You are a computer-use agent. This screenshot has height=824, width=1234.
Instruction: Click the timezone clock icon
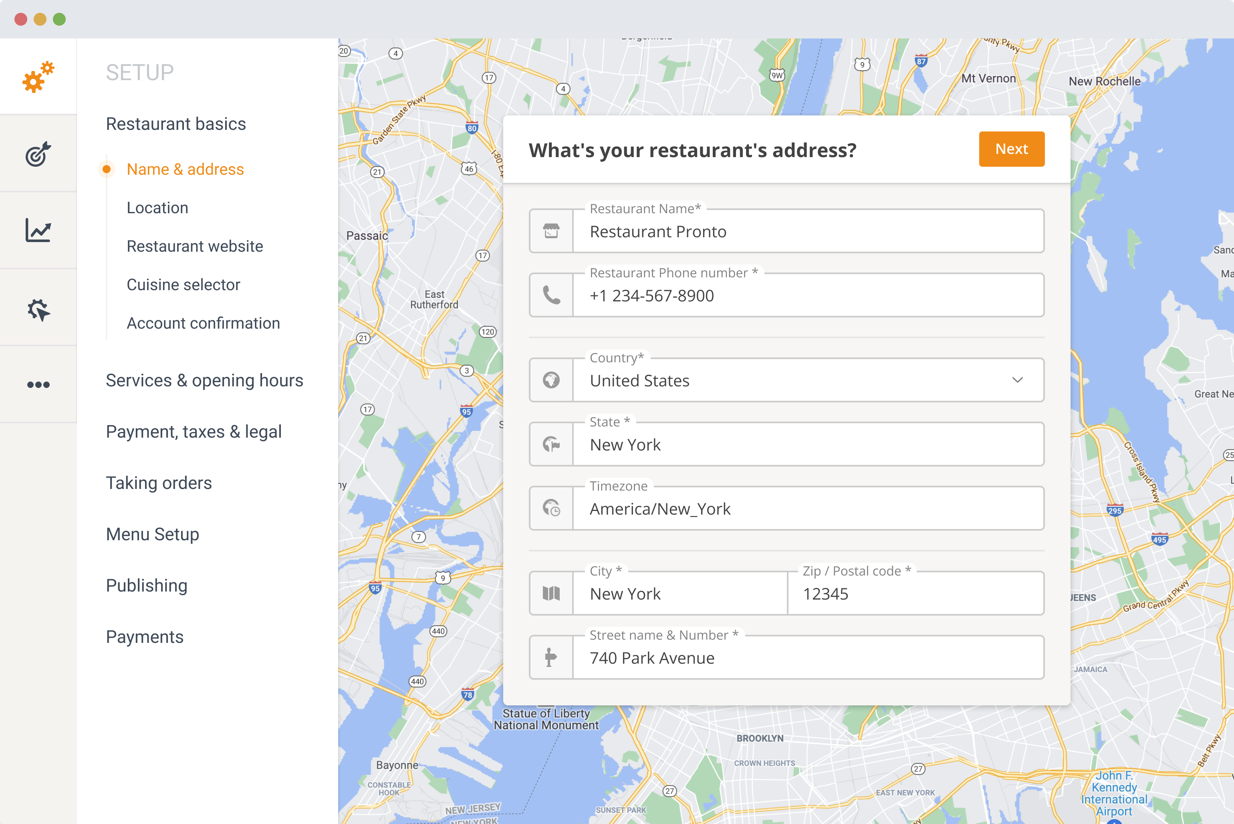coord(551,508)
